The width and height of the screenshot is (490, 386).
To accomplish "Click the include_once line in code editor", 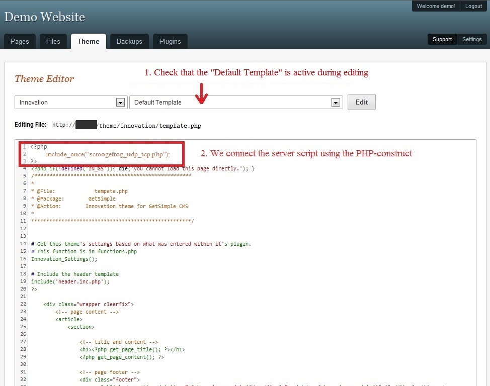I will (108, 154).
